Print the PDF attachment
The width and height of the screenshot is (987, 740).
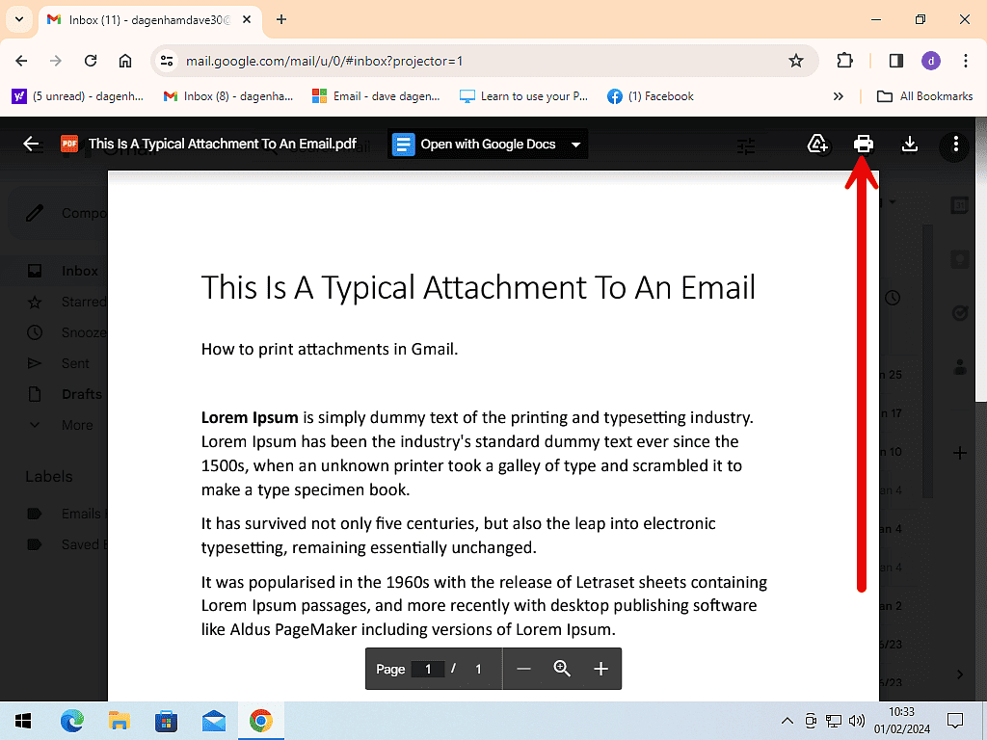pyautogui.click(x=863, y=144)
